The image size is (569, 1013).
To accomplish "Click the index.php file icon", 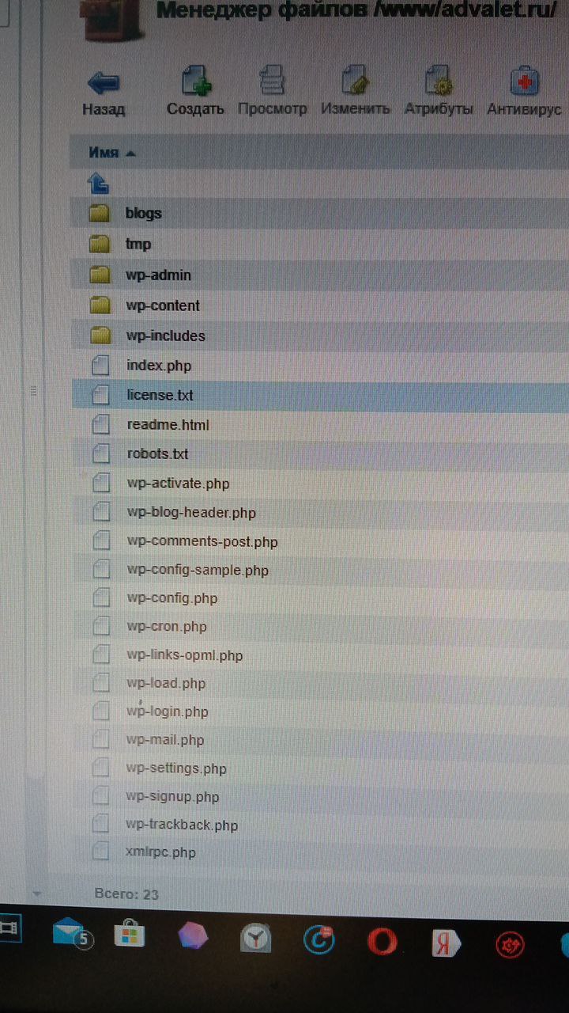I will click(100, 366).
